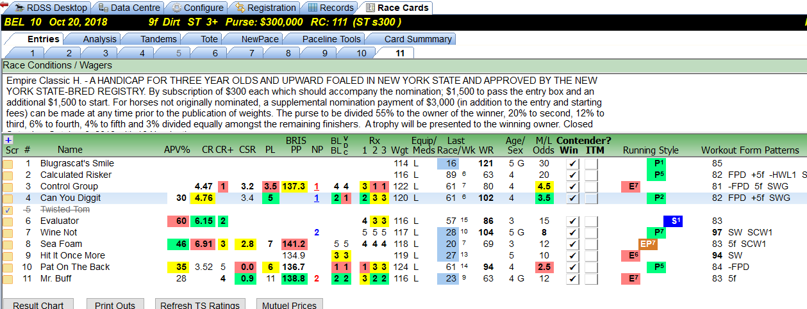The image size is (807, 309).
Task: Sort by the Name column header
Action: click(70, 150)
